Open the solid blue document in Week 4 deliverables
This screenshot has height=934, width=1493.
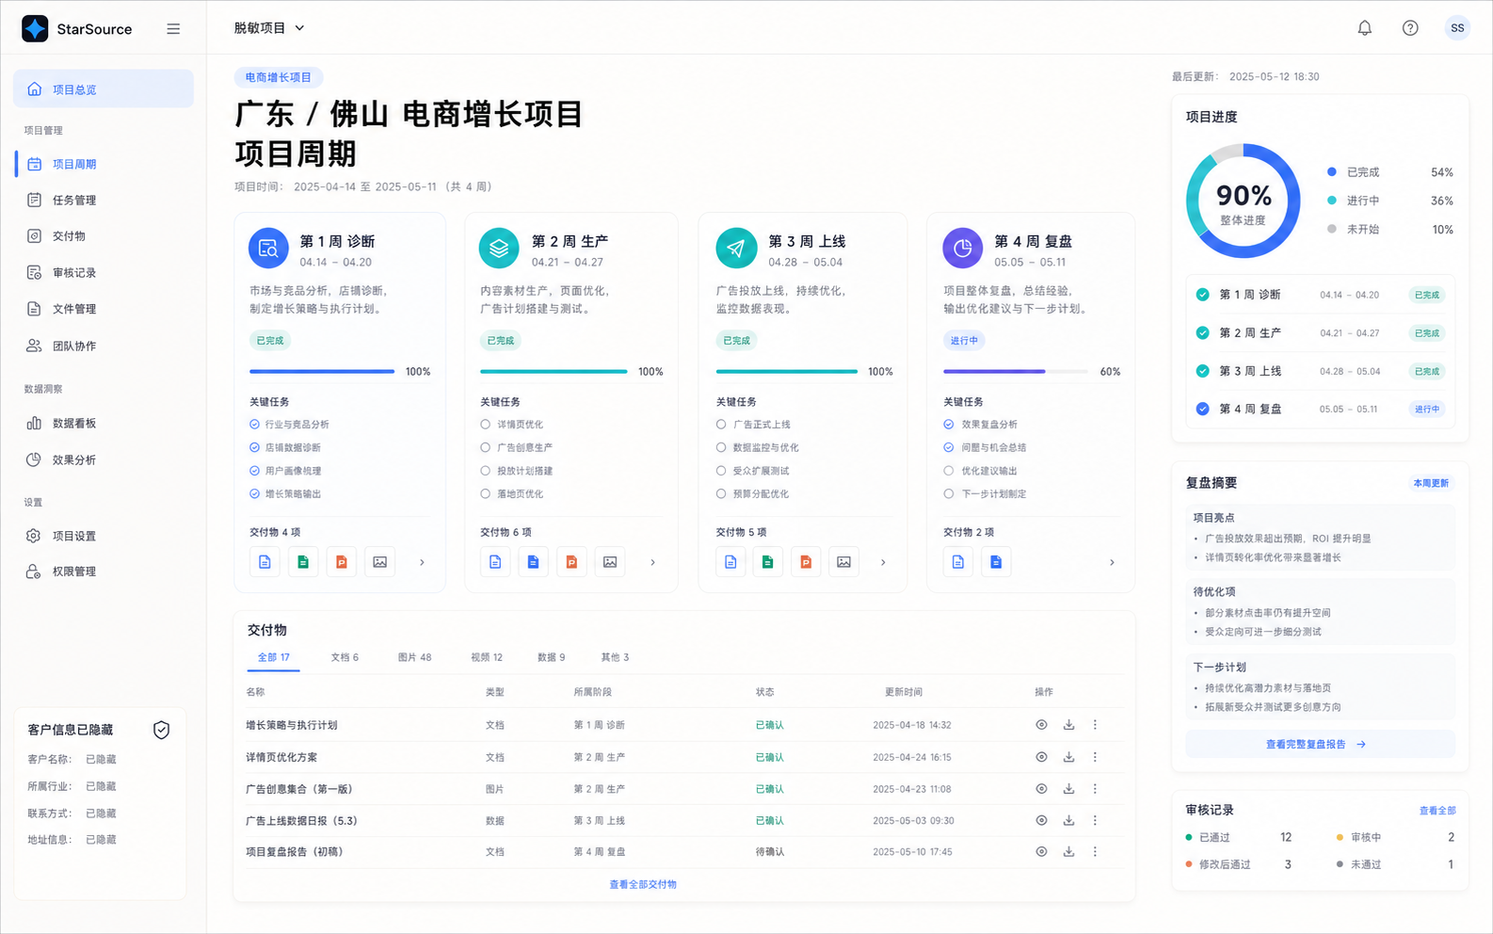point(996,562)
